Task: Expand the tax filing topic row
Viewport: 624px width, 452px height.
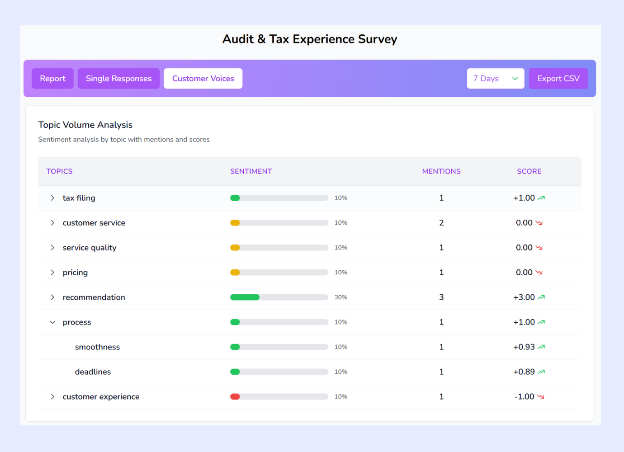Action: (52, 198)
